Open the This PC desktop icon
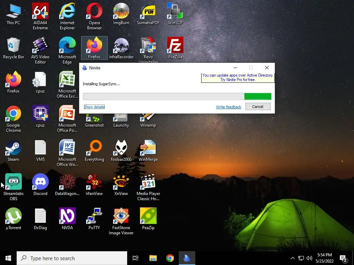Image resolution: width=354 pixels, height=265 pixels. (13, 14)
